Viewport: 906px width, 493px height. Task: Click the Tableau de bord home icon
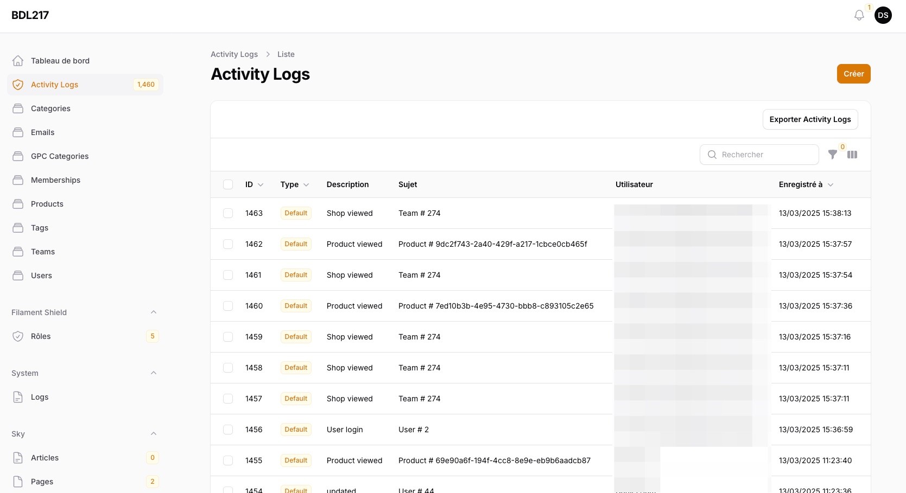18,61
